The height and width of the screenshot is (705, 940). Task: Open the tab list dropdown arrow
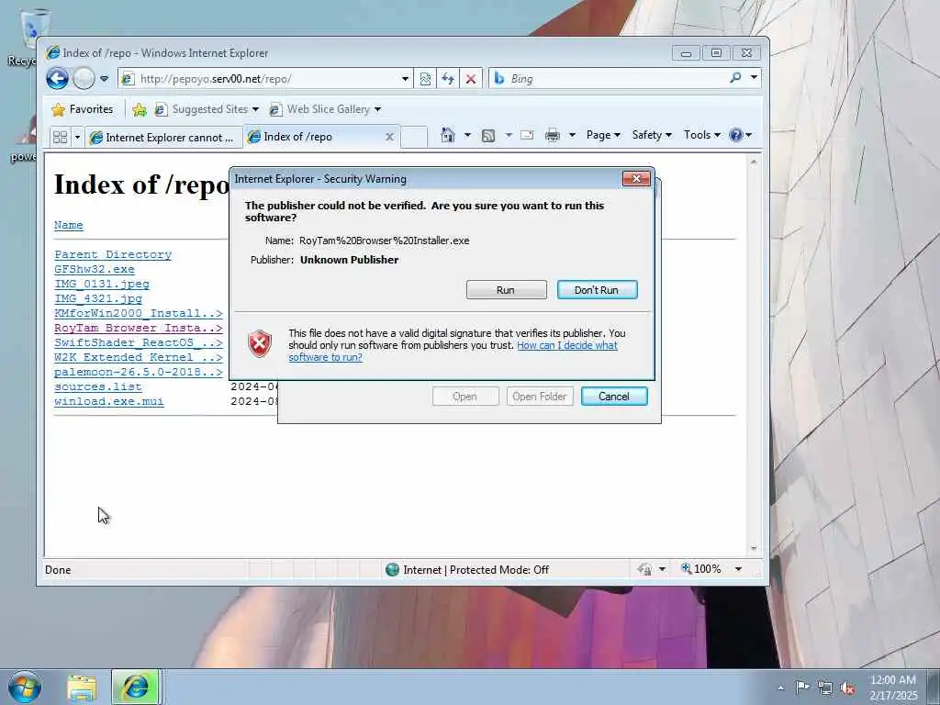pos(77,138)
